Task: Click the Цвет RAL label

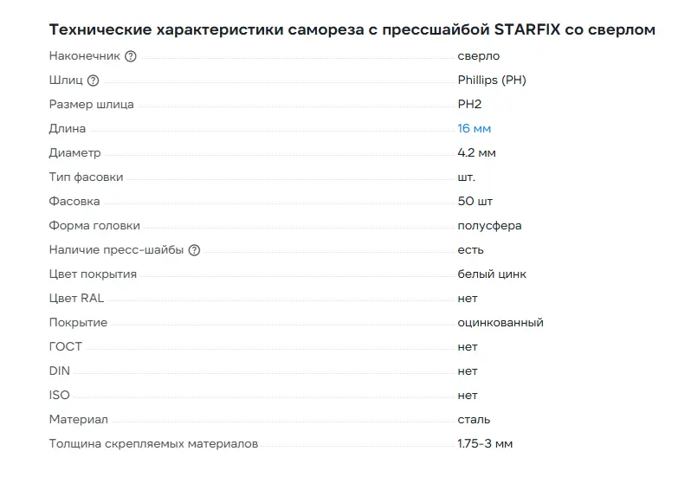Action: [76, 298]
